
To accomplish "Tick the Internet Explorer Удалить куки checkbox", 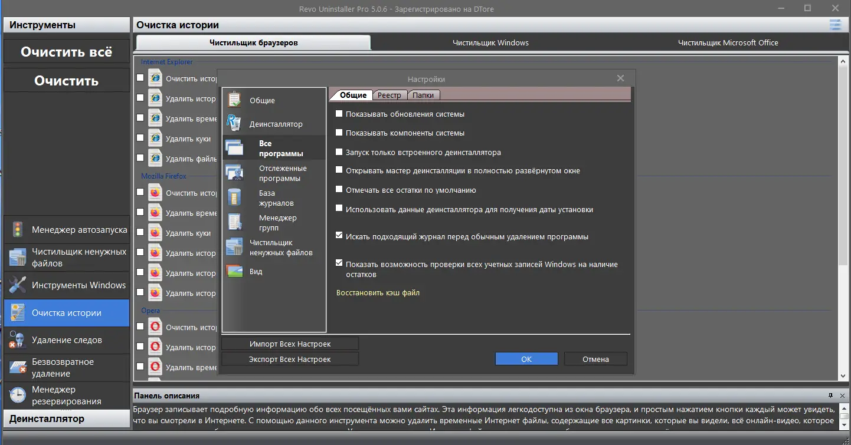I will point(140,138).
